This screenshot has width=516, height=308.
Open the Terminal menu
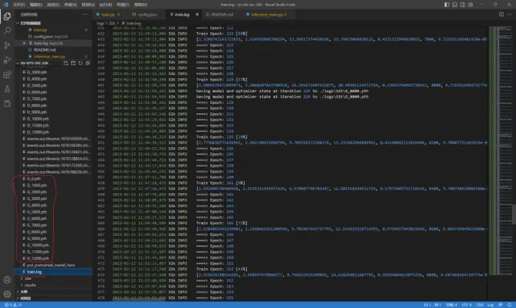[123, 5]
